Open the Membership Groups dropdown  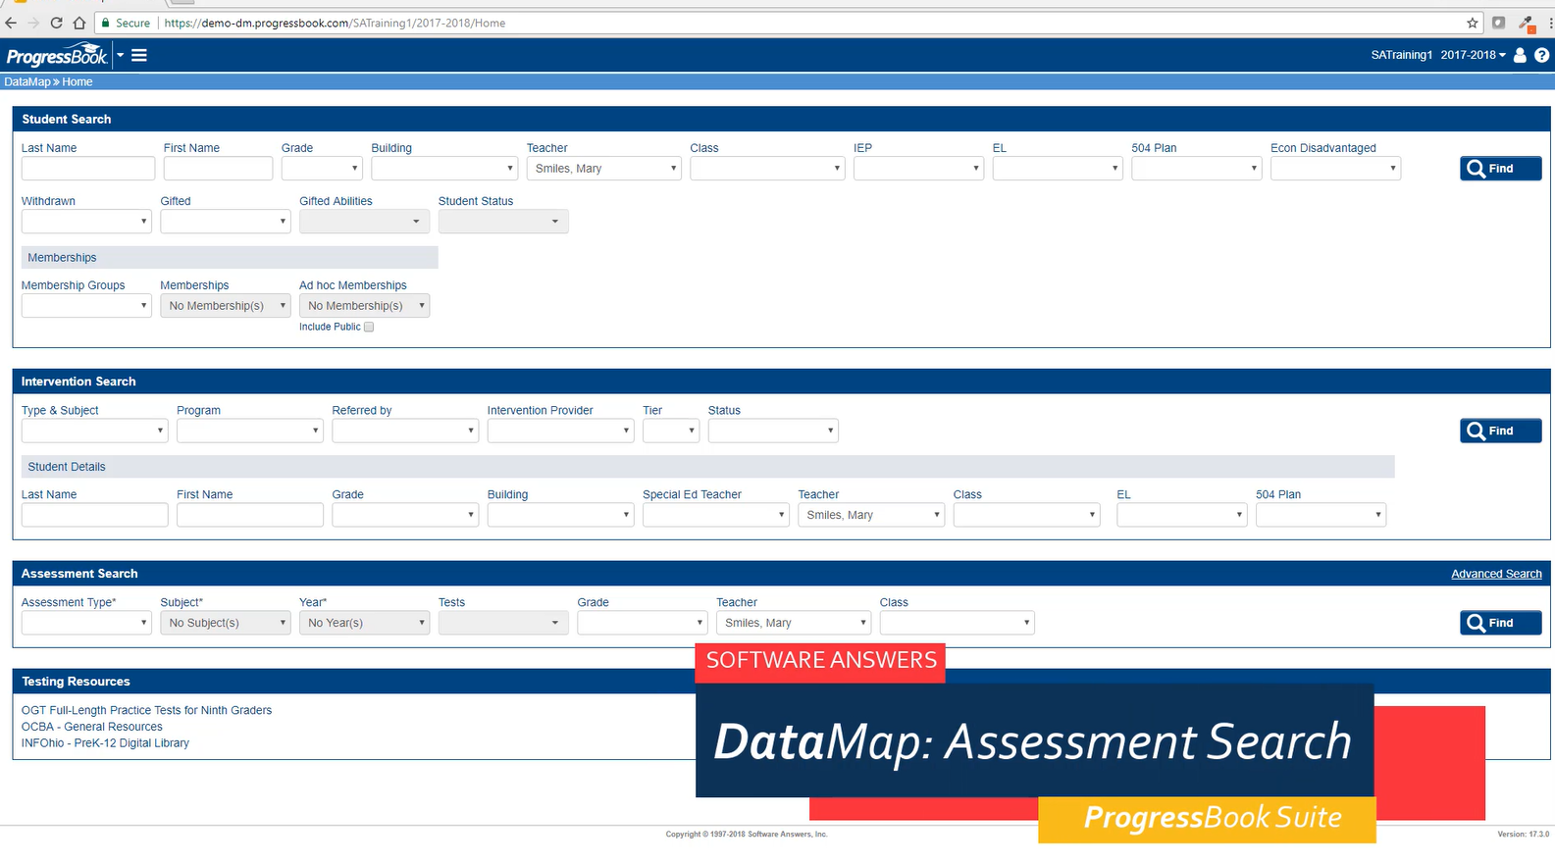tap(86, 306)
